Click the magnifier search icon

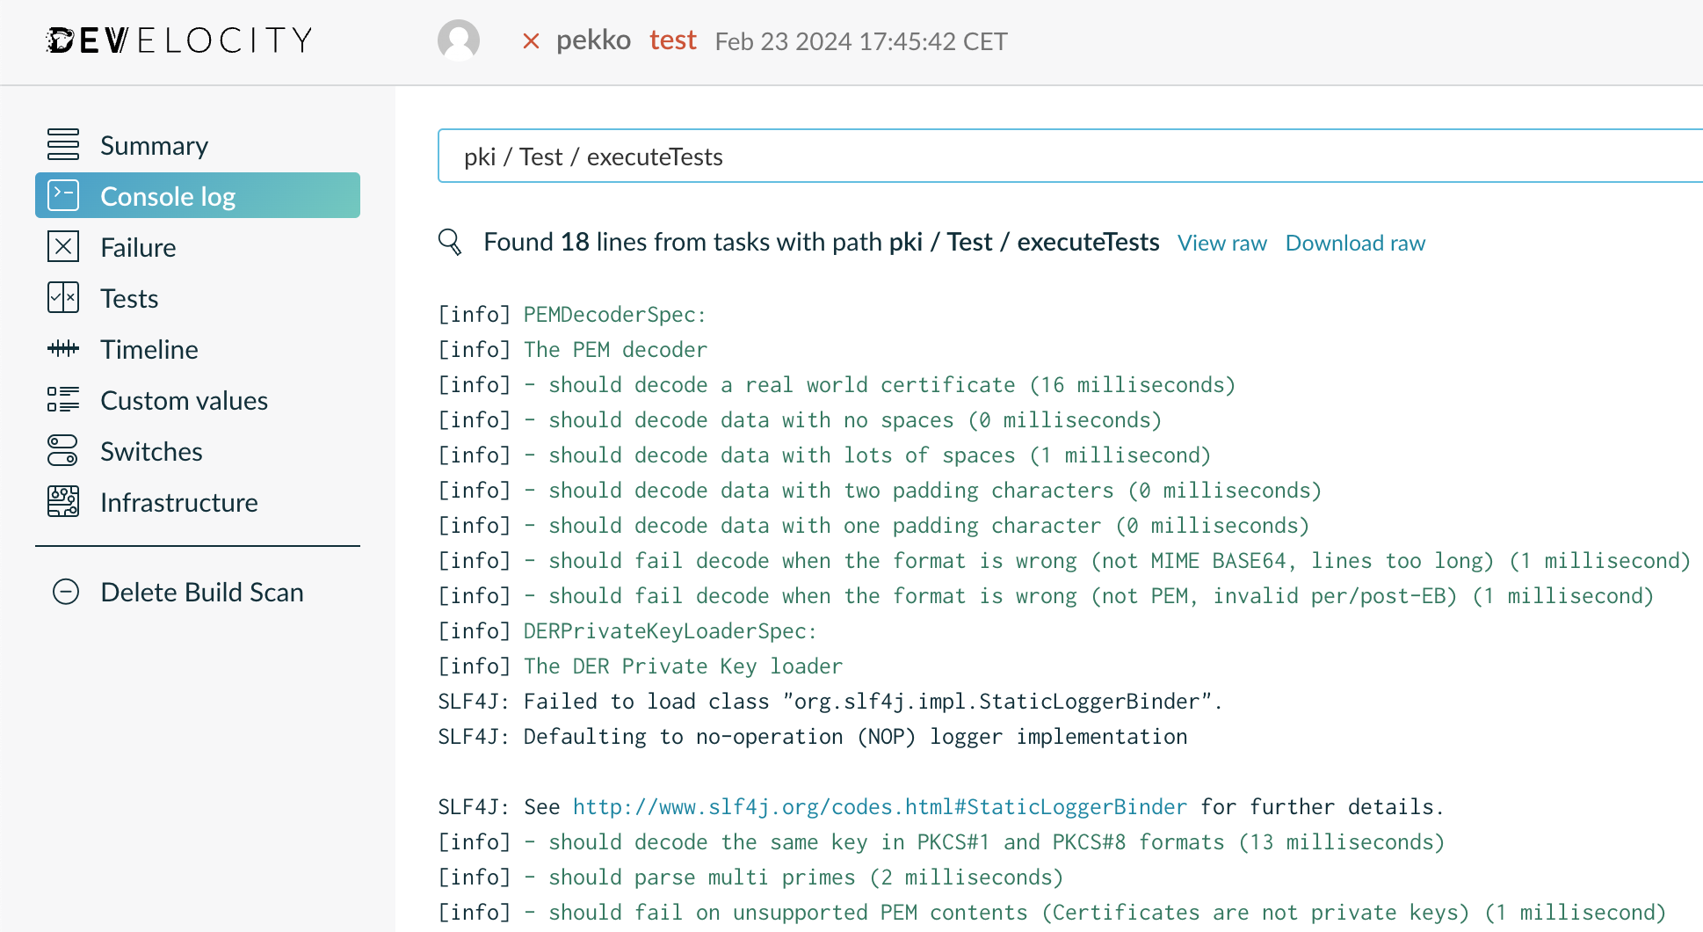click(x=450, y=242)
